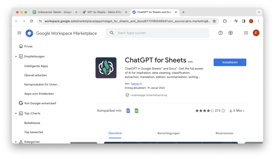Open Privat in sidebar
Screen dimensions: 275x159
pyautogui.click(x=28, y=46)
